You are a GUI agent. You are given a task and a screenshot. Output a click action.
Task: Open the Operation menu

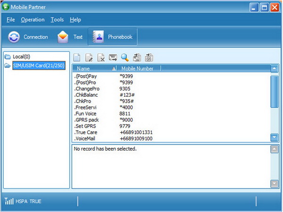[33, 20]
